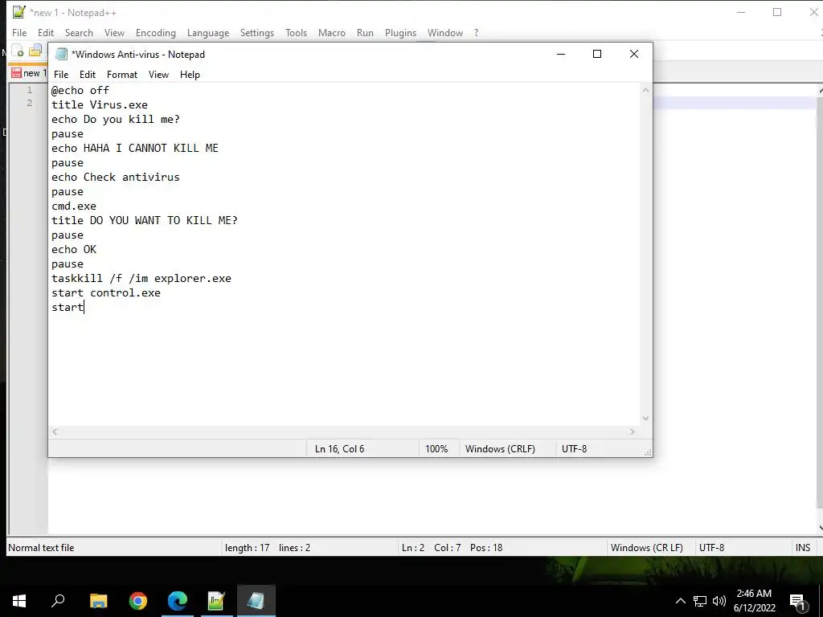Click UTF-8 in the Notepad++ status bar
Screen dimensions: 823x617
coord(711,548)
